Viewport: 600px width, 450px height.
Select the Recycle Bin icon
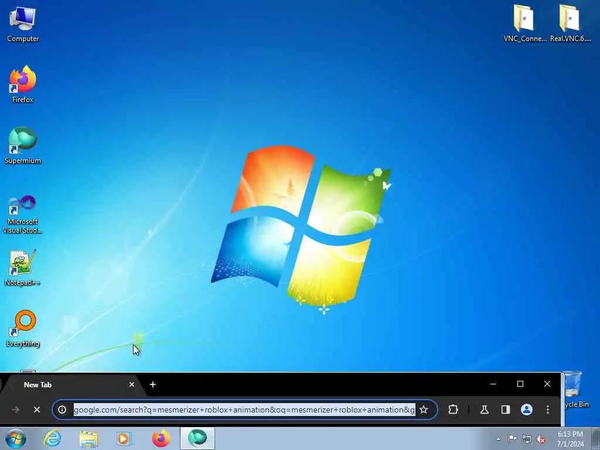tap(575, 390)
